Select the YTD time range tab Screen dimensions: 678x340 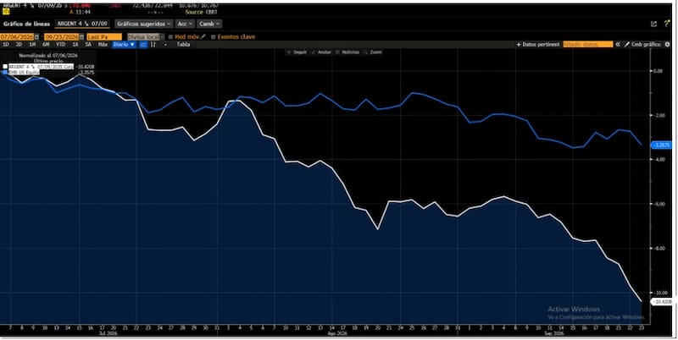[x=60, y=45]
